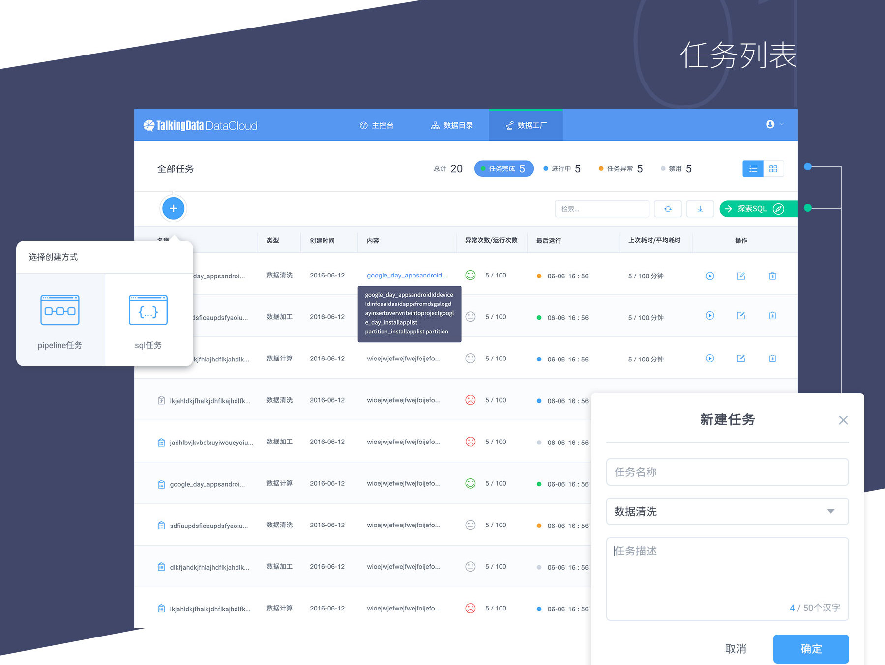This screenshot has height=665, width=885.
Task: Click the TalkingData DataCloud logo
Action: tap(200, 125)
